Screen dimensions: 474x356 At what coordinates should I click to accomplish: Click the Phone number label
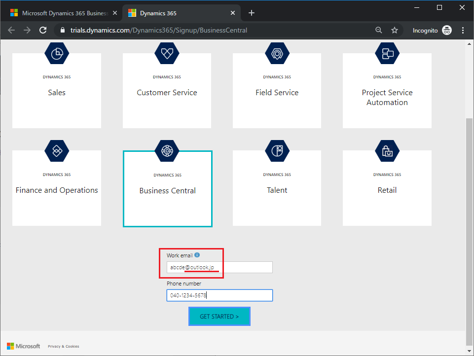tap(184, 284)
